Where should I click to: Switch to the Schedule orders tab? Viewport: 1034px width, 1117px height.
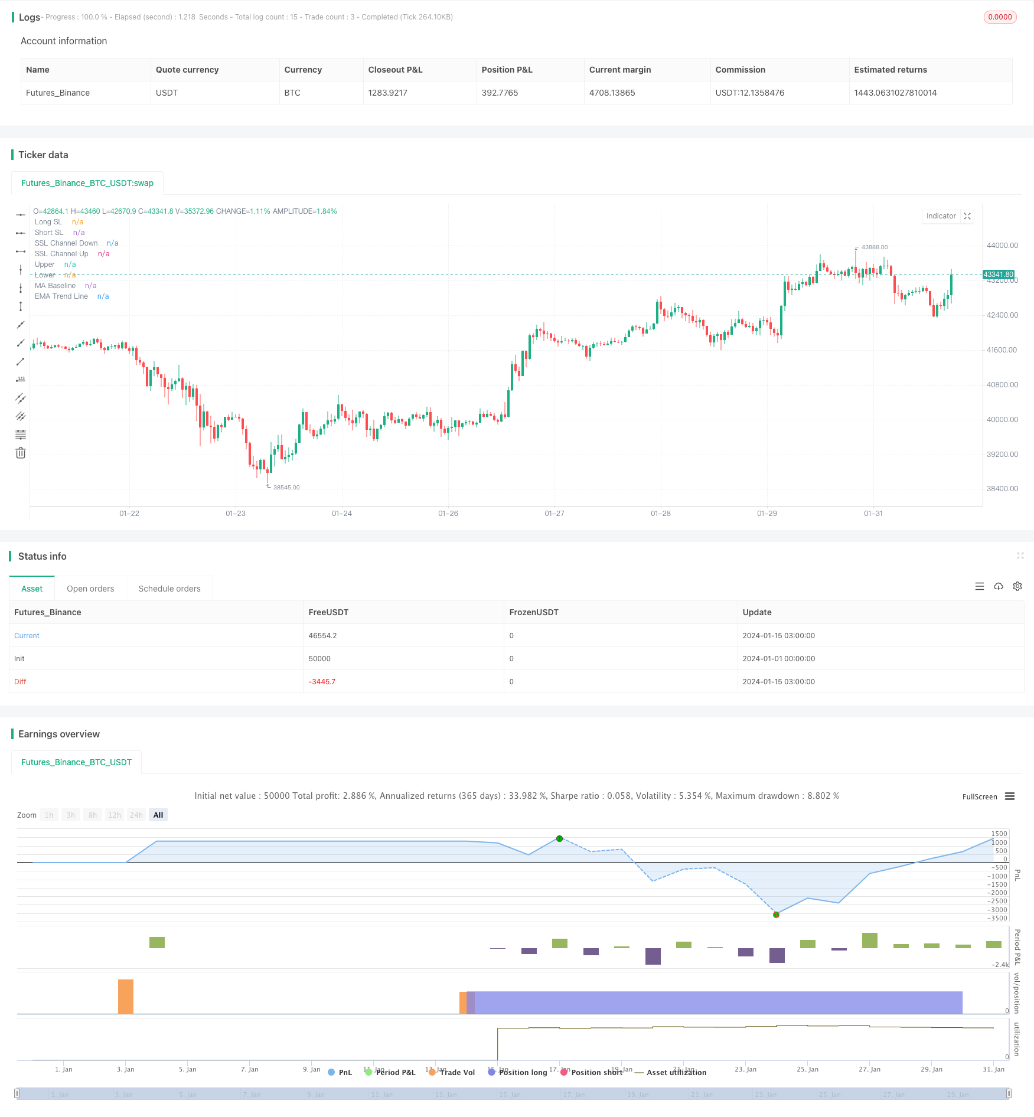[x=169, y=589]
